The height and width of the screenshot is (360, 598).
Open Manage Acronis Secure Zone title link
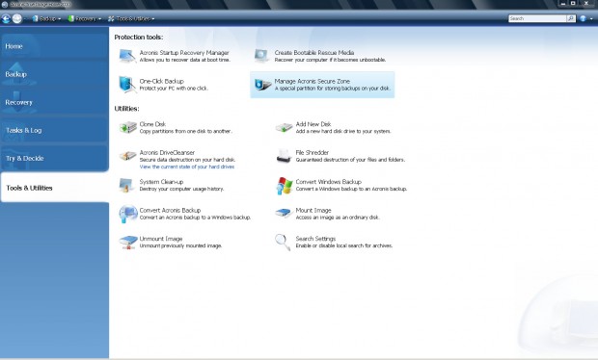(312, 81)
